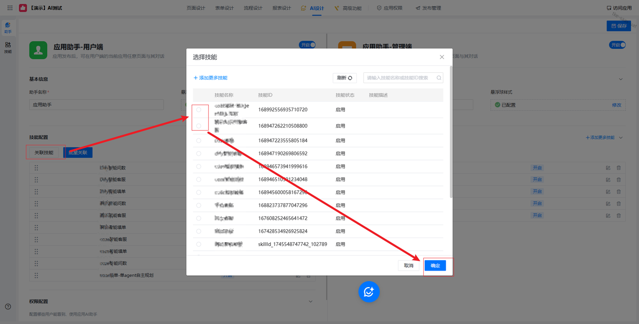This screenshot has height=324, width=639.
Task: Toggle the 应用助手-用户端 开启 switch
Action: pyautogui.click(x=308, y=45)
